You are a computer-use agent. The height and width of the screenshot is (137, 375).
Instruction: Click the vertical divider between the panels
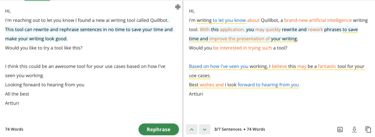pos(183,68)
